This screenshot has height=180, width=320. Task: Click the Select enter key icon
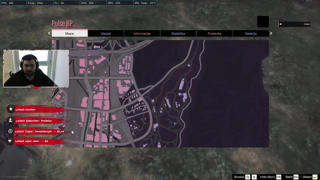315,177
